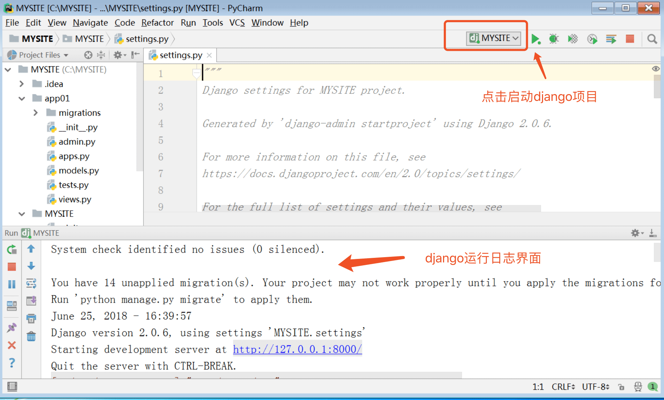Open admin.py in project tree
664x400 pixels.
click(72, 142)
